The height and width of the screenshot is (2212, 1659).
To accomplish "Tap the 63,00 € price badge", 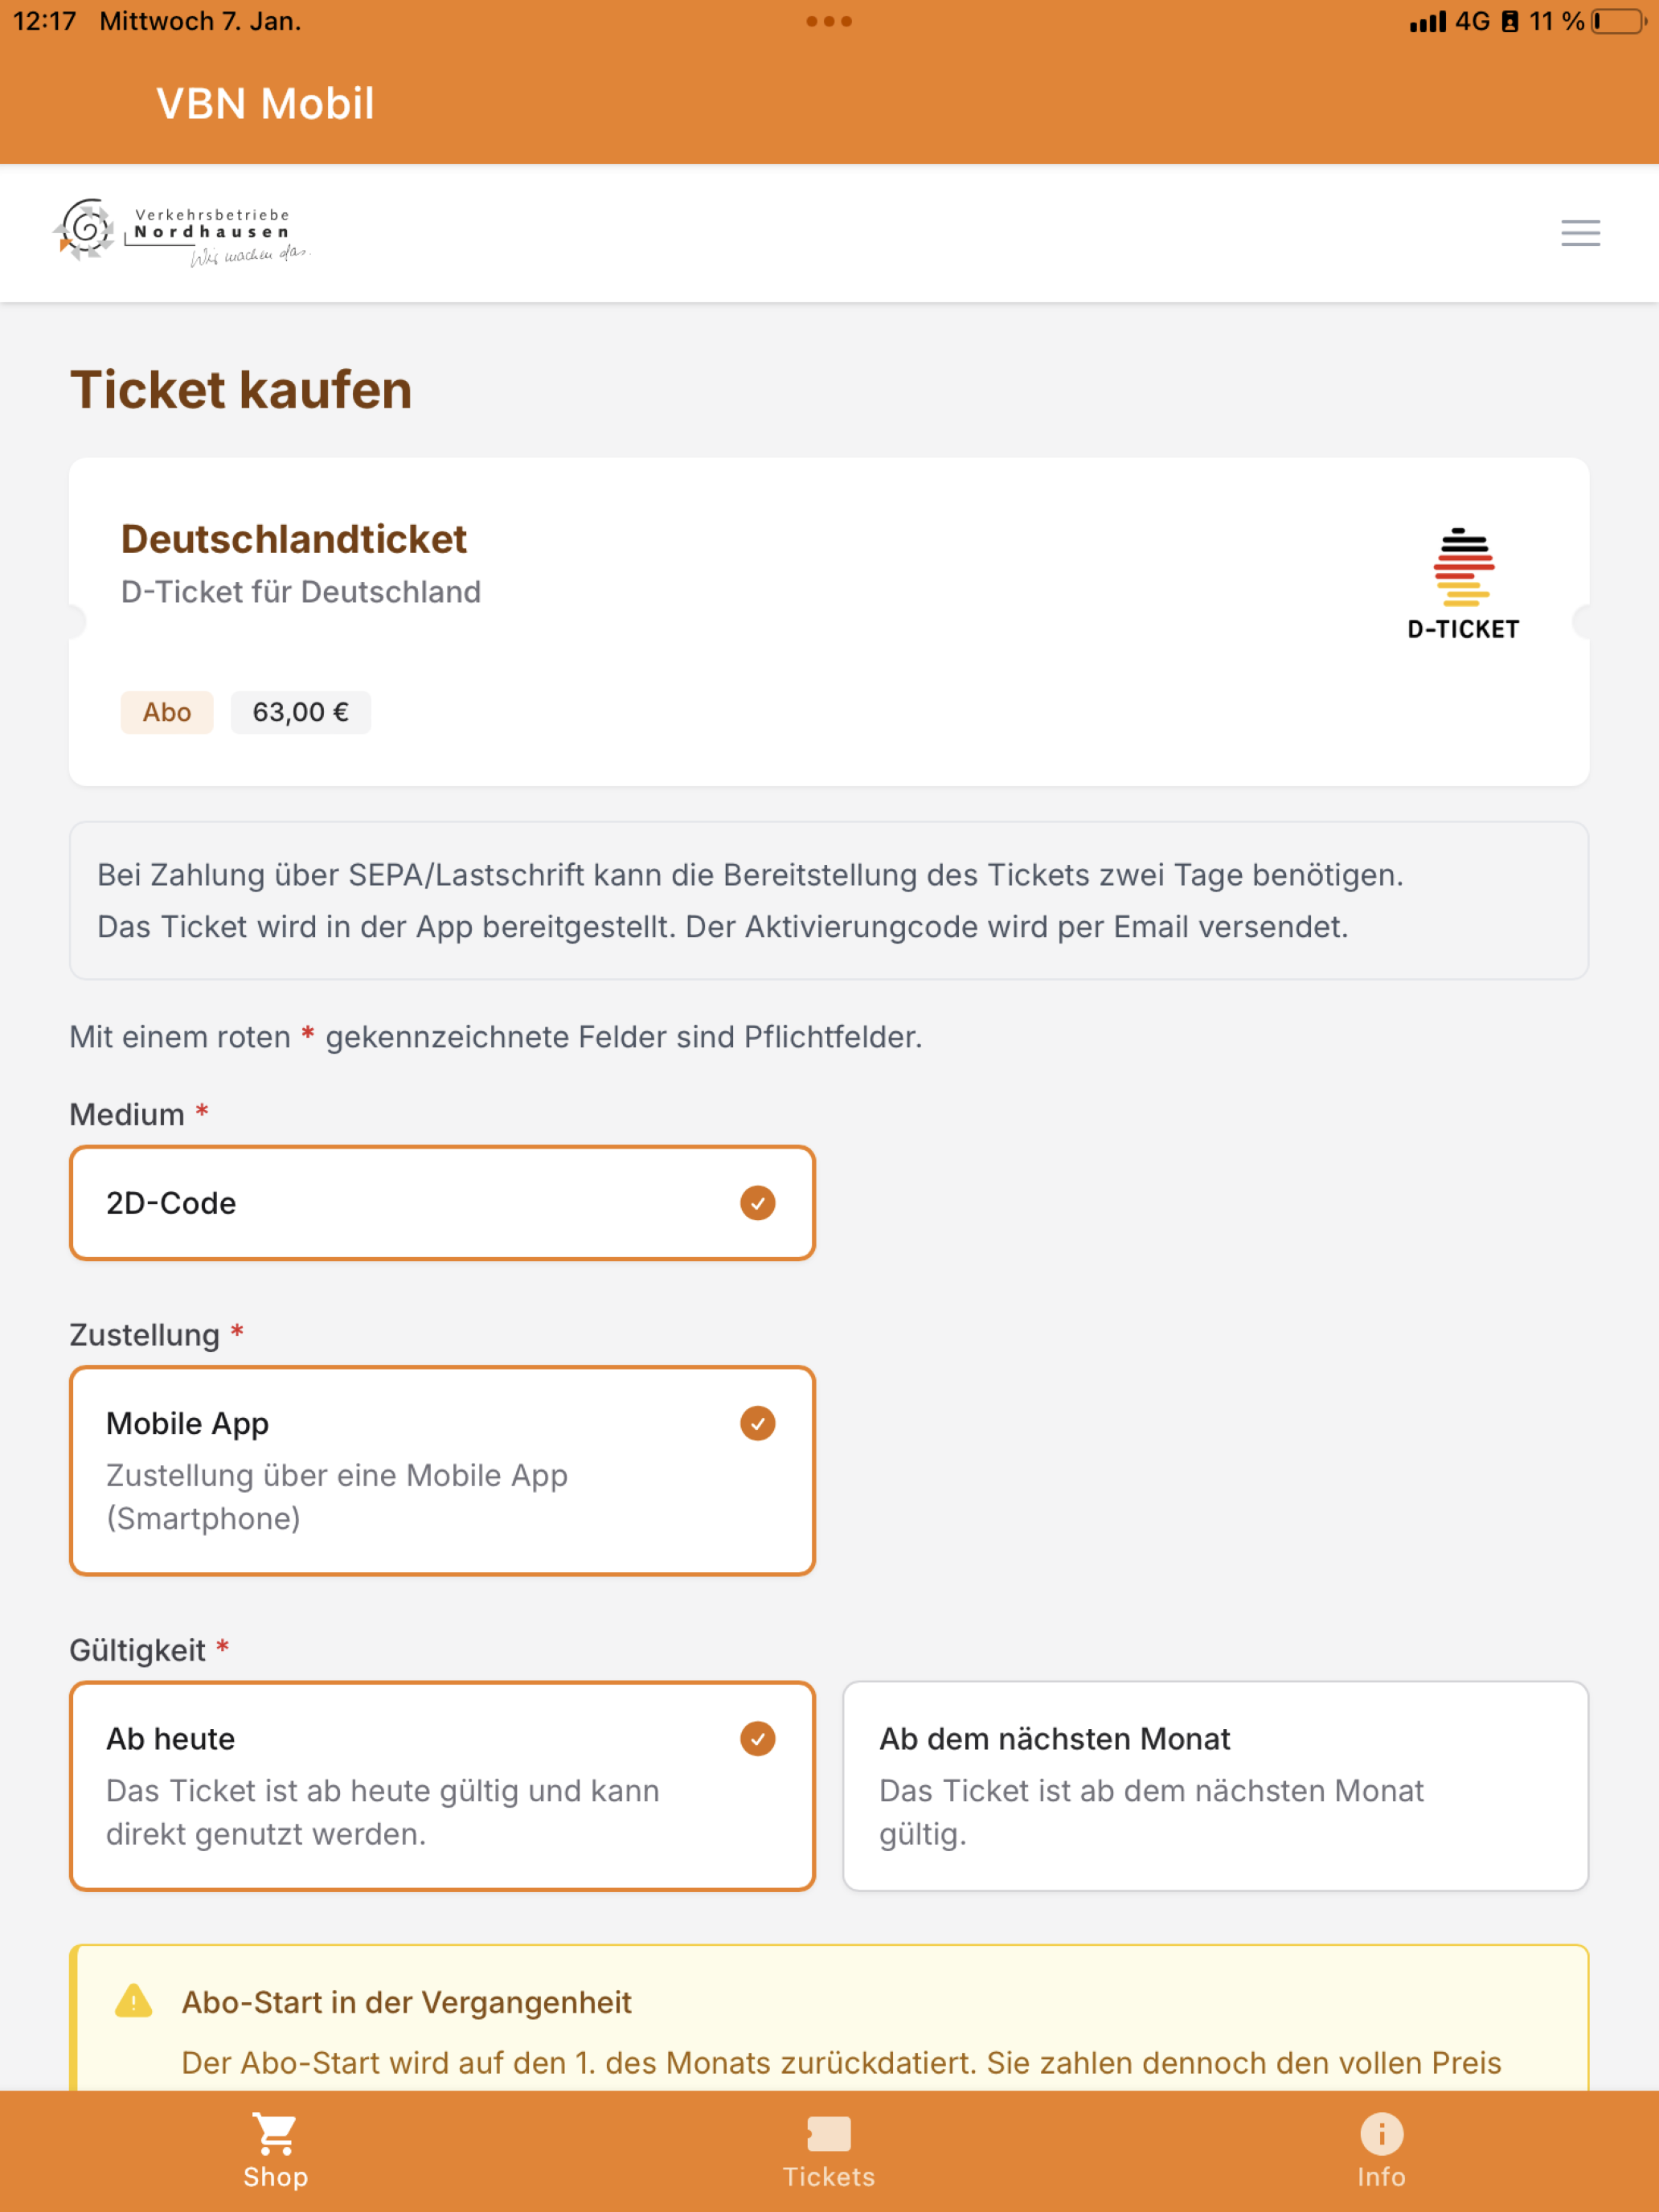I will tap(300, 712).
